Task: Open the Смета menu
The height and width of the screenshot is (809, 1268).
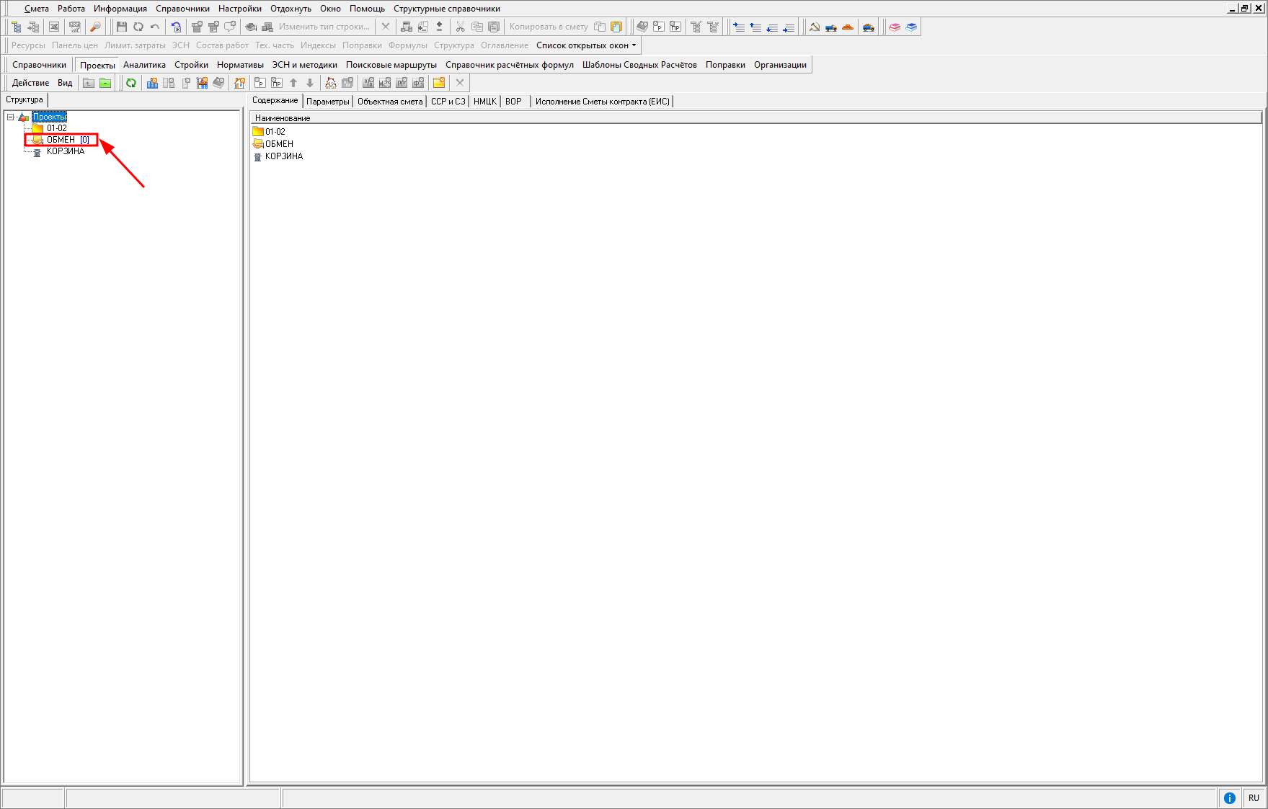Action: [37, 9]
